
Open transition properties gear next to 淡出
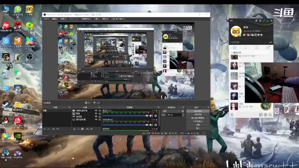pyautogui.click(x=183, y=111)
